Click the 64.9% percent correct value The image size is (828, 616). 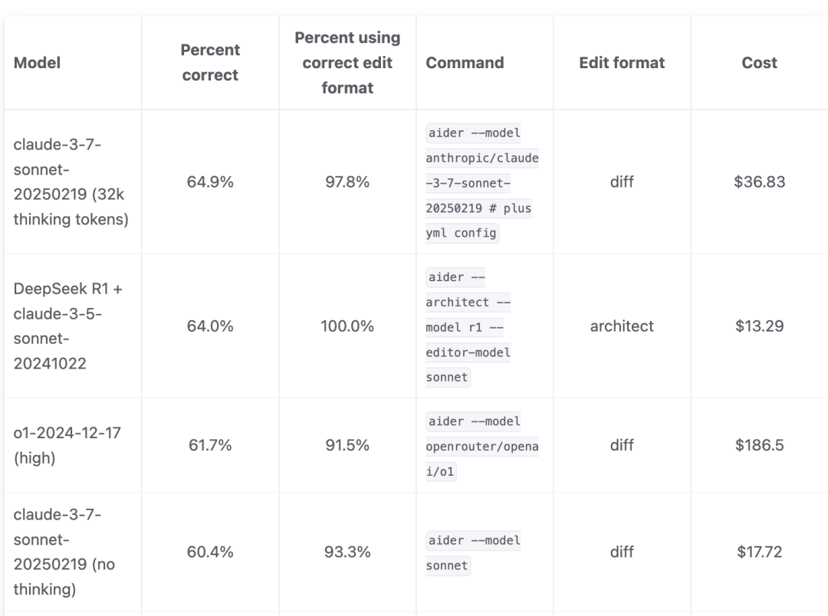[210, 182]
